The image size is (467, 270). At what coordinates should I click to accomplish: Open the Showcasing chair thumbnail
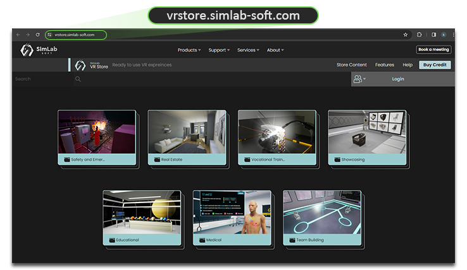pyautogui.click(x=367, y=132)
